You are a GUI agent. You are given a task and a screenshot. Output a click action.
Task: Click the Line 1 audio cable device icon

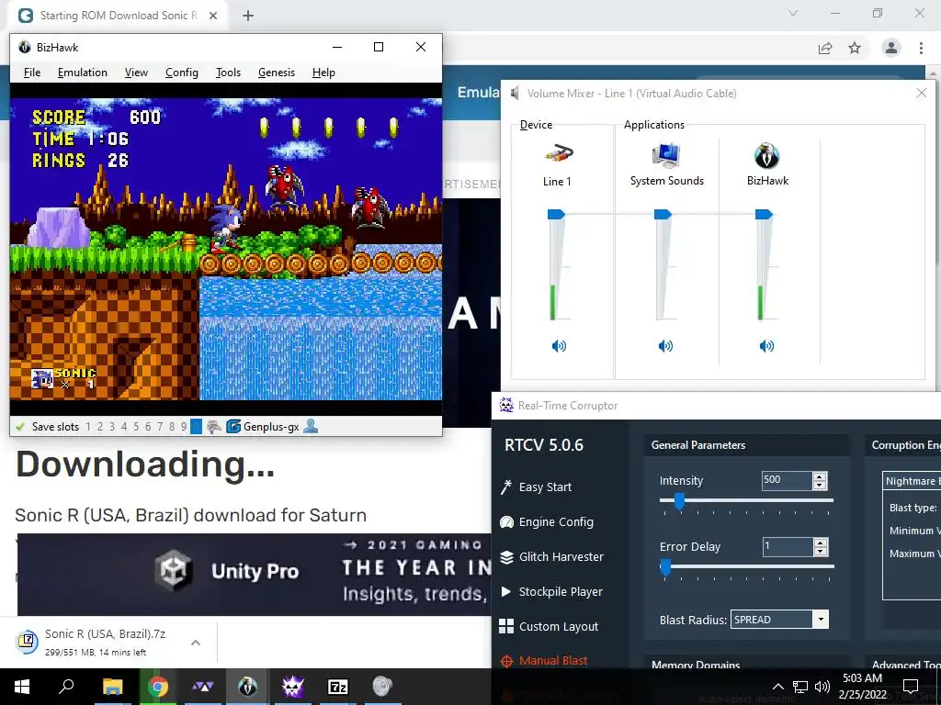pos(559,154)
